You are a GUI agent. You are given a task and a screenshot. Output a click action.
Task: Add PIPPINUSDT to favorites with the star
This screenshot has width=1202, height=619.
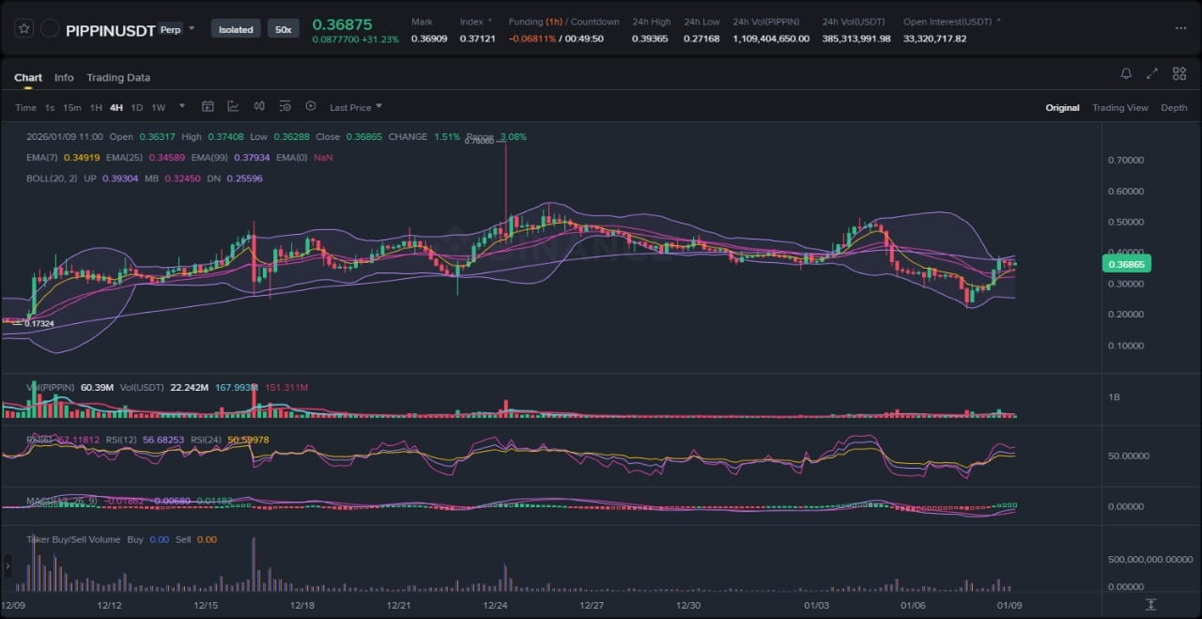point(24,29)
